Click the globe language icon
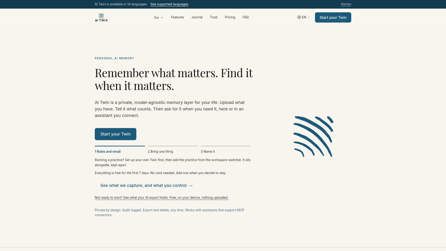This screenshot has width=446, height=251. (299, 17)
